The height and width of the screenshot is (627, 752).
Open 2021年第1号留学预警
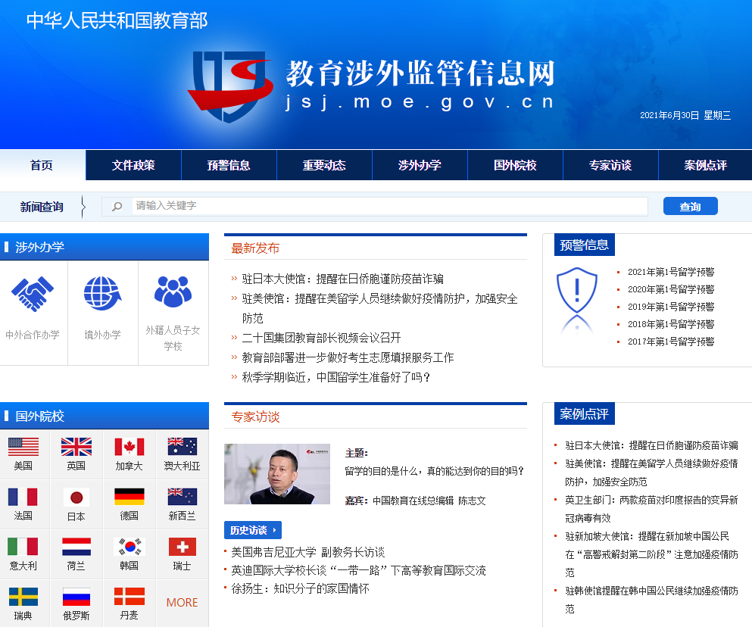671,272
